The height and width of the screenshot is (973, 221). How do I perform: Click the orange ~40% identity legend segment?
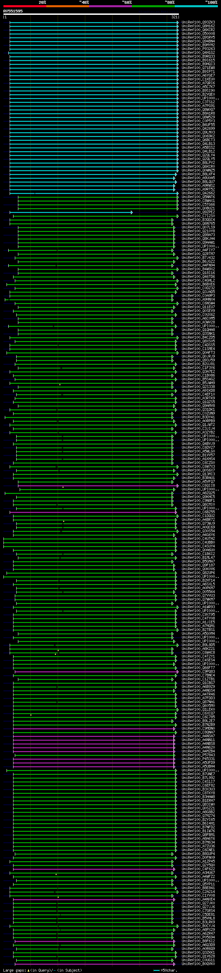[68, 6]
